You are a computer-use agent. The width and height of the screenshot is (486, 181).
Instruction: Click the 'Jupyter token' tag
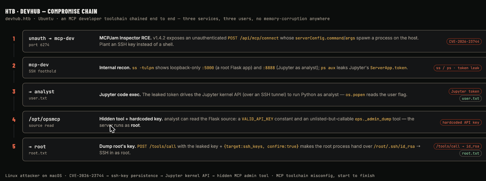pos(465,91)
